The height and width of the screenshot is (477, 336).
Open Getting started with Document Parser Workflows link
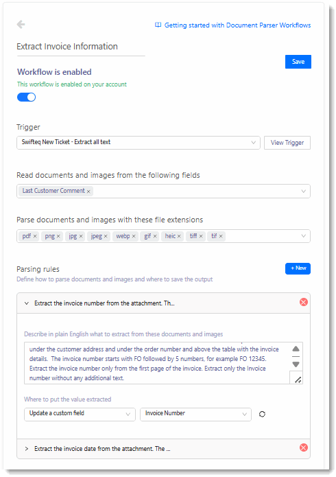point(237,25)
